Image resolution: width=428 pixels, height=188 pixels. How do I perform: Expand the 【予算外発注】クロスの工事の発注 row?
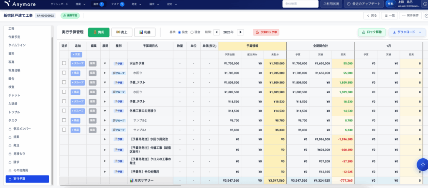pos(105,161)
